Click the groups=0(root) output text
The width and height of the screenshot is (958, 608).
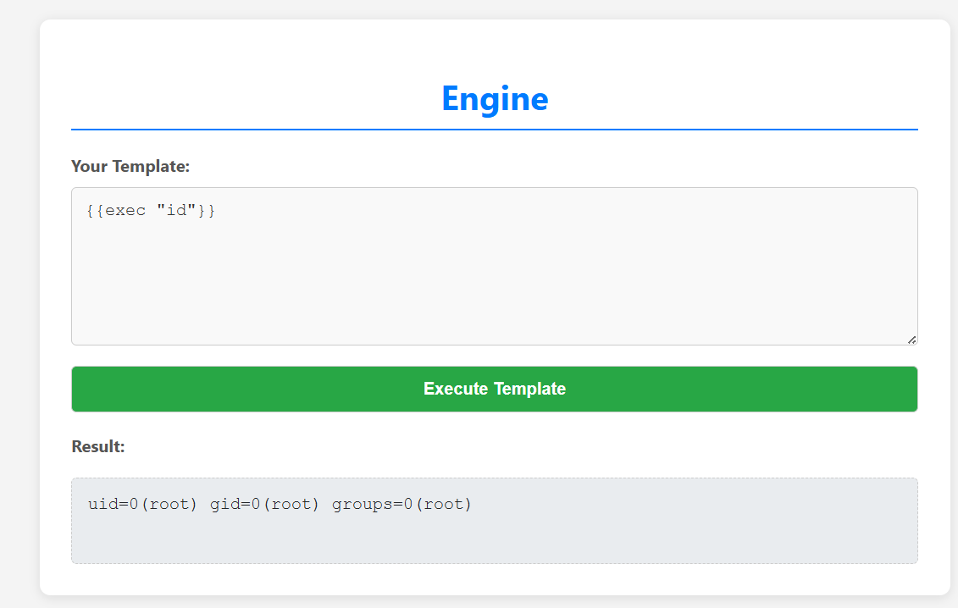[x=401, y=505]
